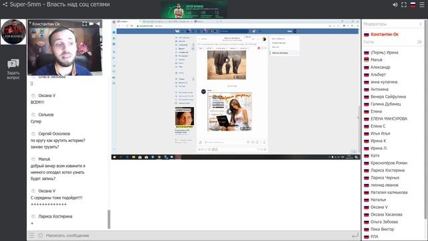Click the icon next to Сергей Осолков in the chat
Screen dimensions: 428x241
tap(33, 134)
